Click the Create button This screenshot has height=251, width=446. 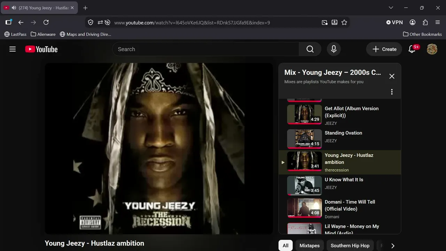[x=384, y=49]
